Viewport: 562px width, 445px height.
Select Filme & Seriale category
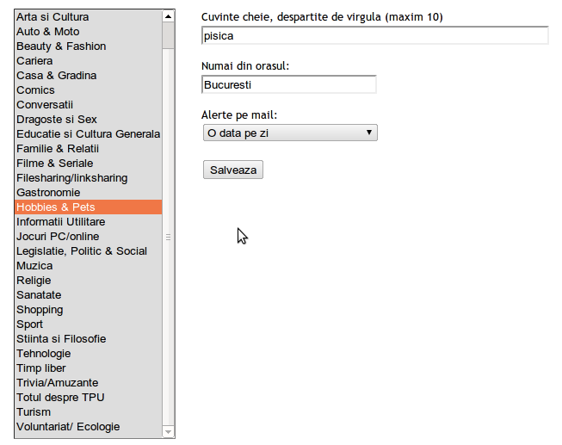pyautogui.click(x=88, y=164)
